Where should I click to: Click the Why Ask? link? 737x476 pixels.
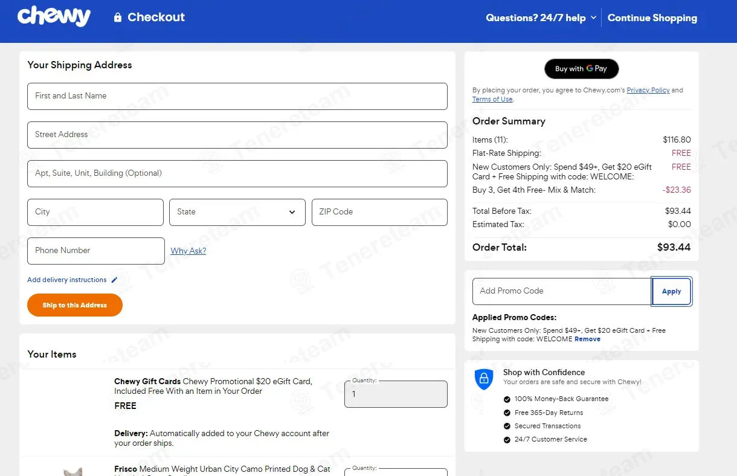point(188,251)
